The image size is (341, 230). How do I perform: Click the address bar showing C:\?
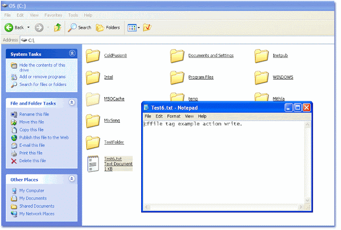[177, 41]
